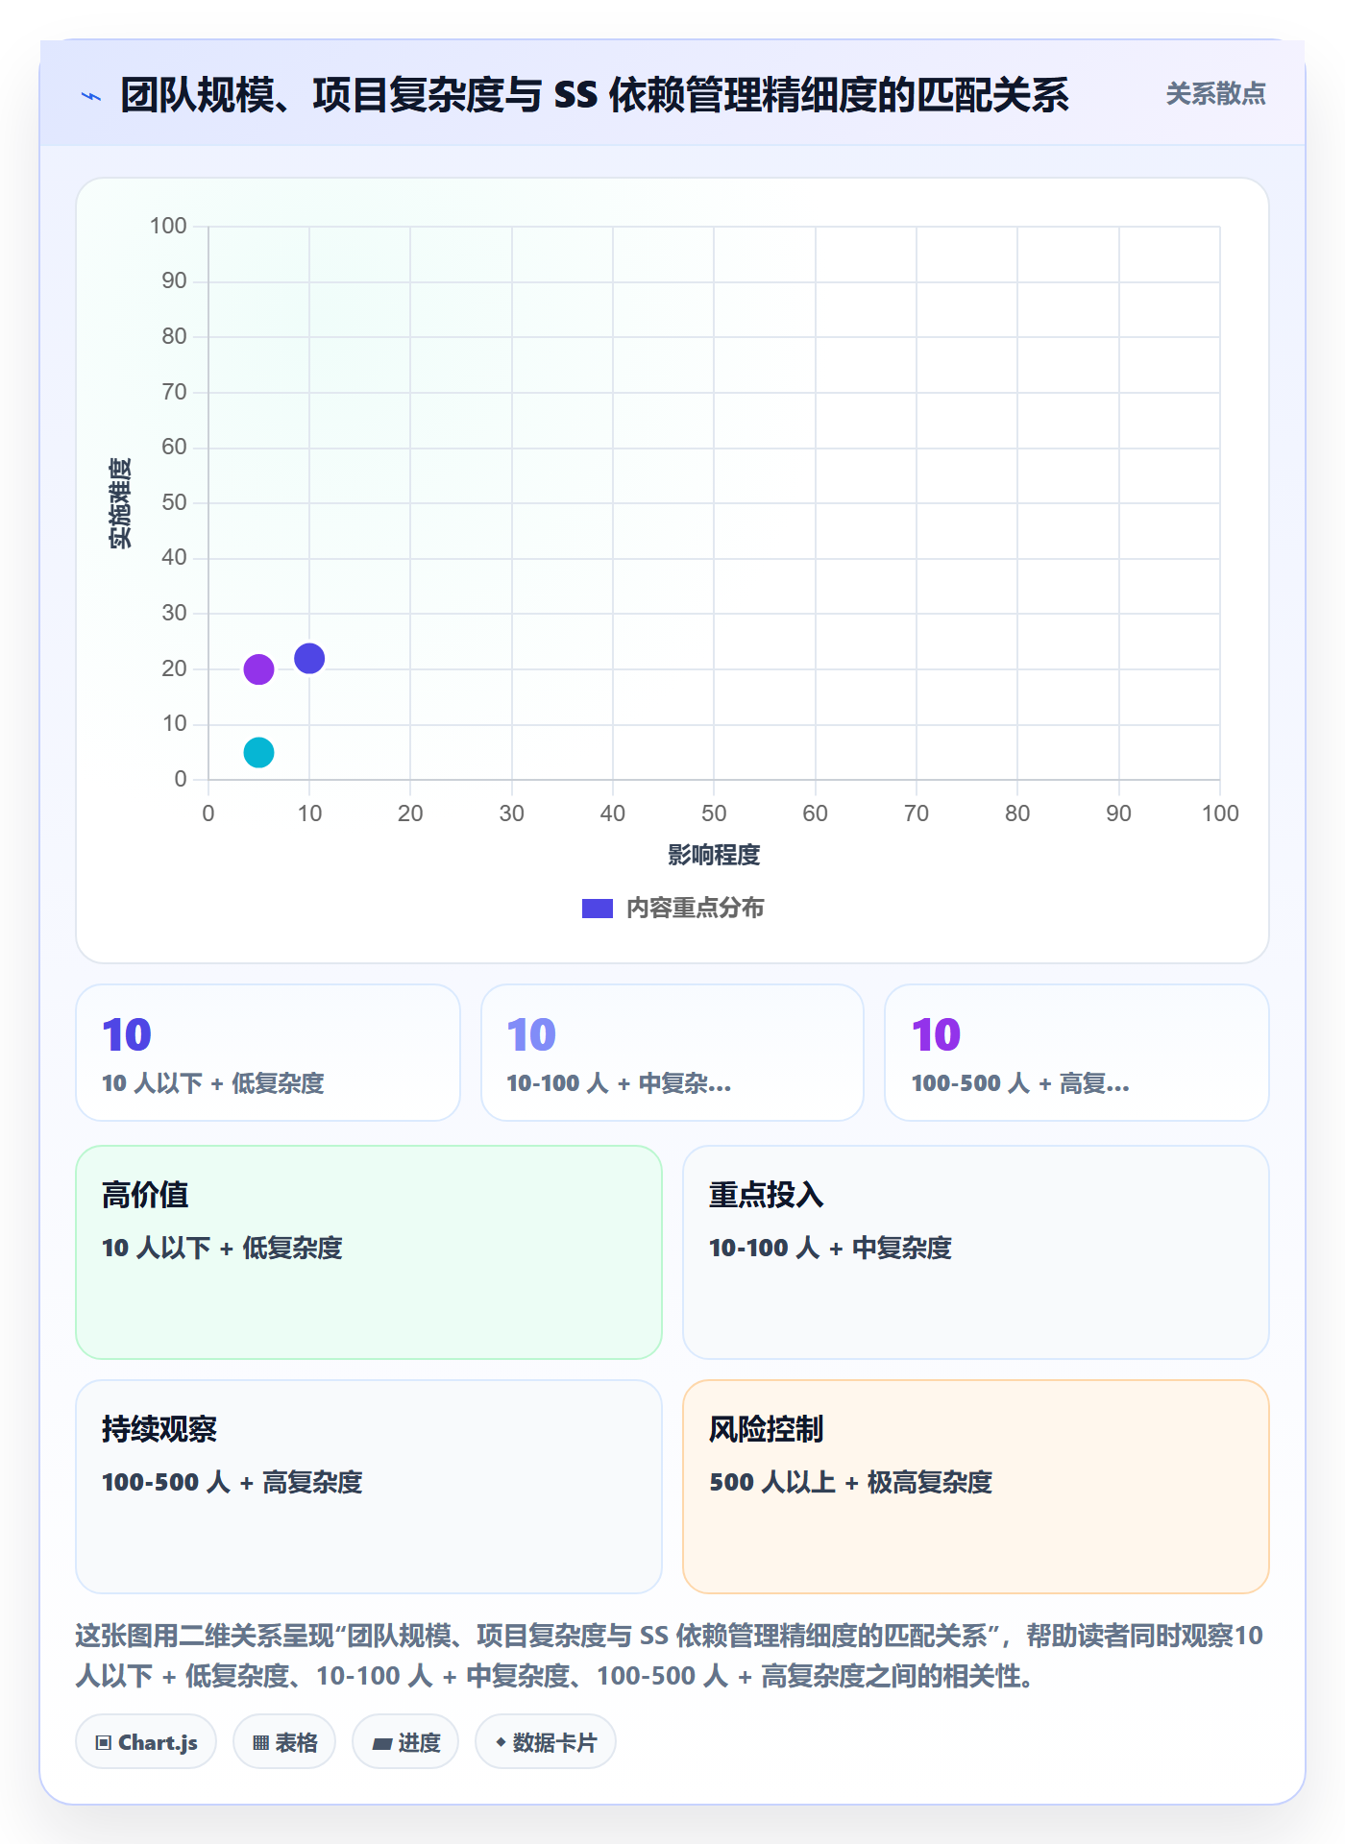Click the 数据卡片 tag chip

coord(546,1742)
